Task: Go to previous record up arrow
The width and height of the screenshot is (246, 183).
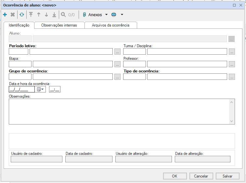Action: 39,15
